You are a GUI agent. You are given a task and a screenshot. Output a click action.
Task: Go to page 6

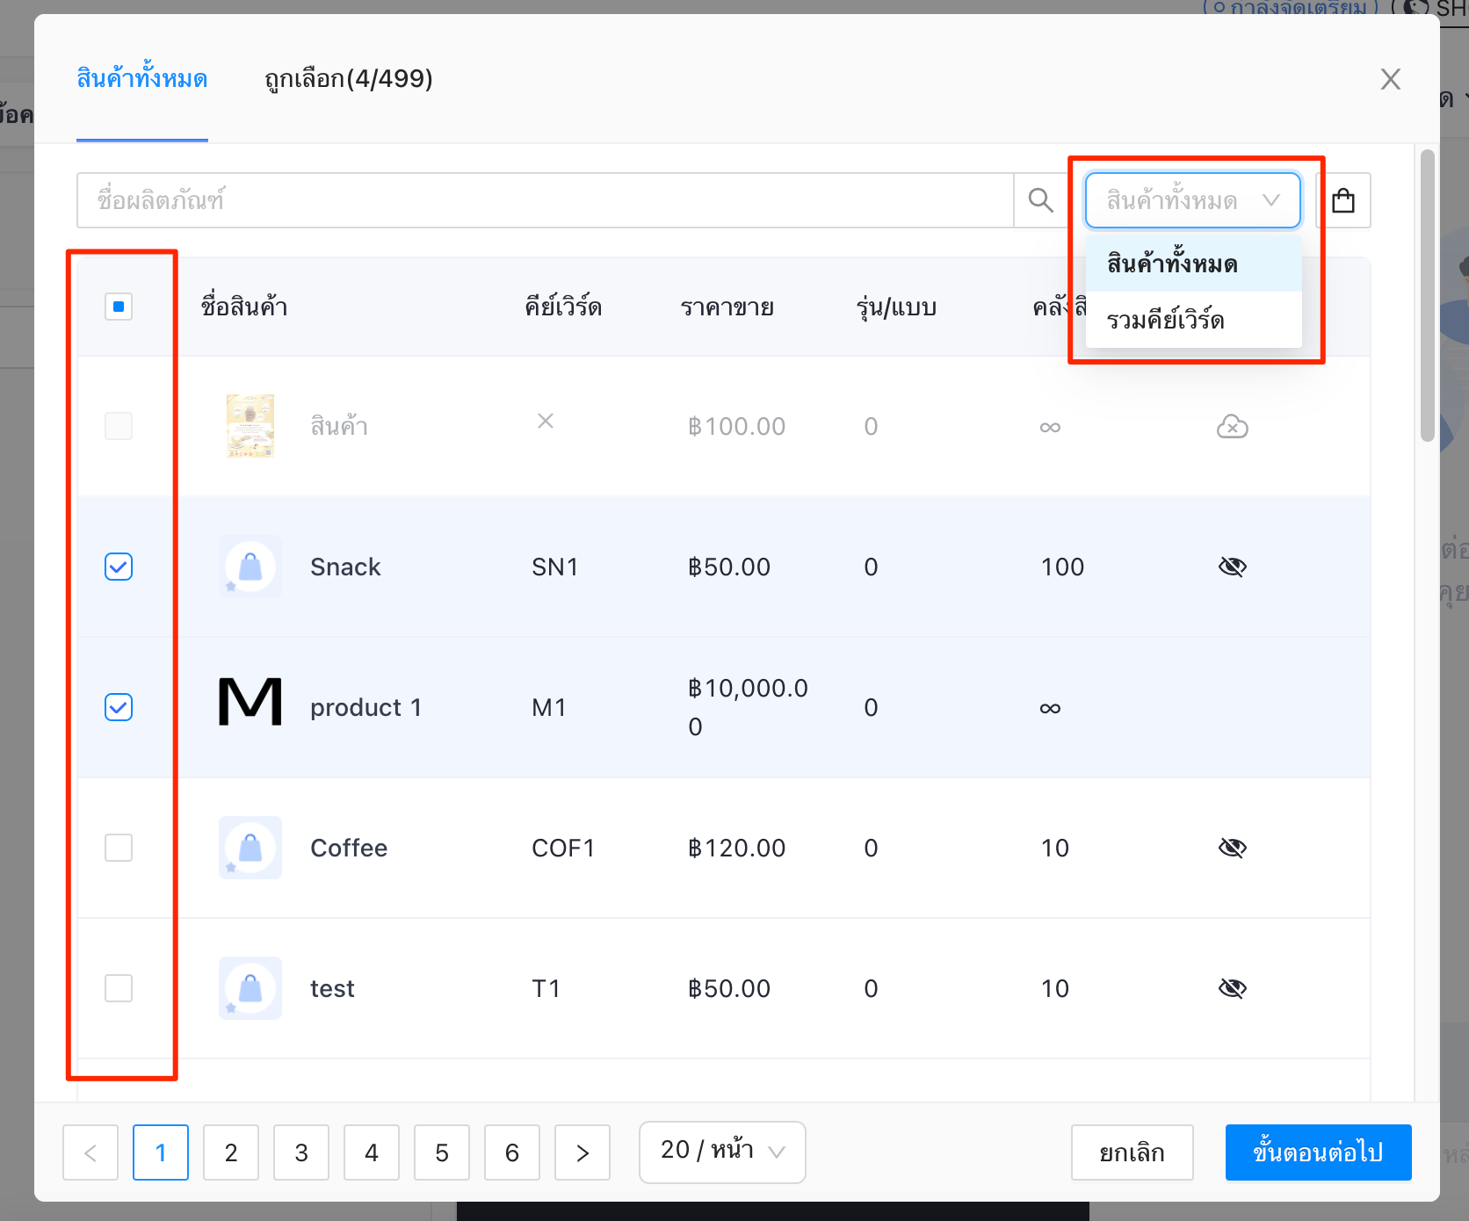[x=512, y=1152]
